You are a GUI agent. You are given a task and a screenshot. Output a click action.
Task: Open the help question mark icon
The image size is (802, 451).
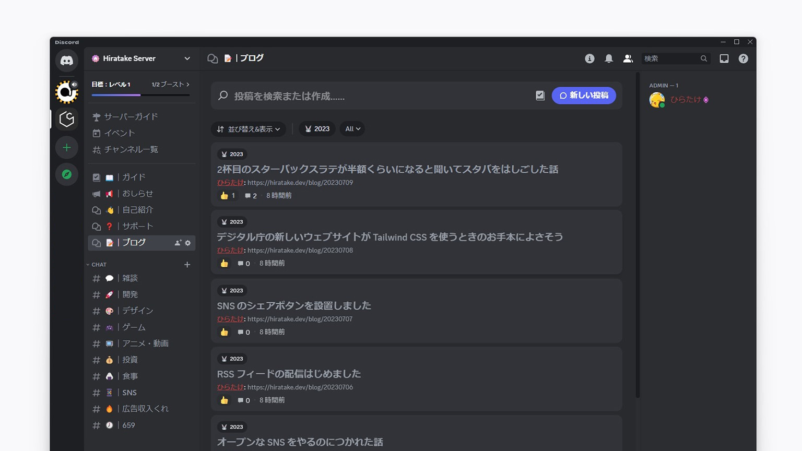tap(744, 58)
